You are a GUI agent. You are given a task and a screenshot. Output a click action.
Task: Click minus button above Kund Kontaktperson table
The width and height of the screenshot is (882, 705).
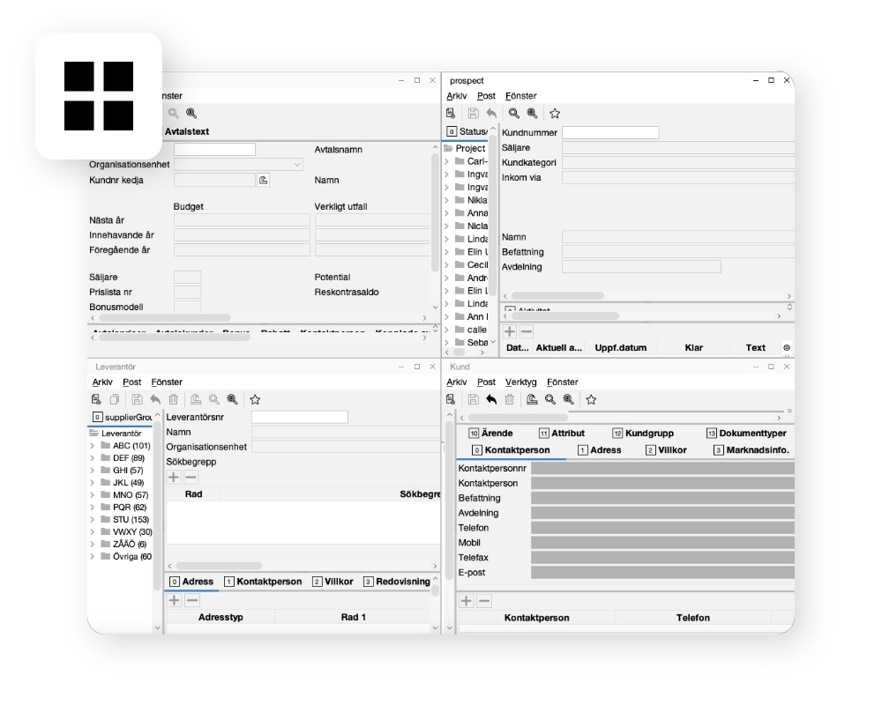(484, 601)
